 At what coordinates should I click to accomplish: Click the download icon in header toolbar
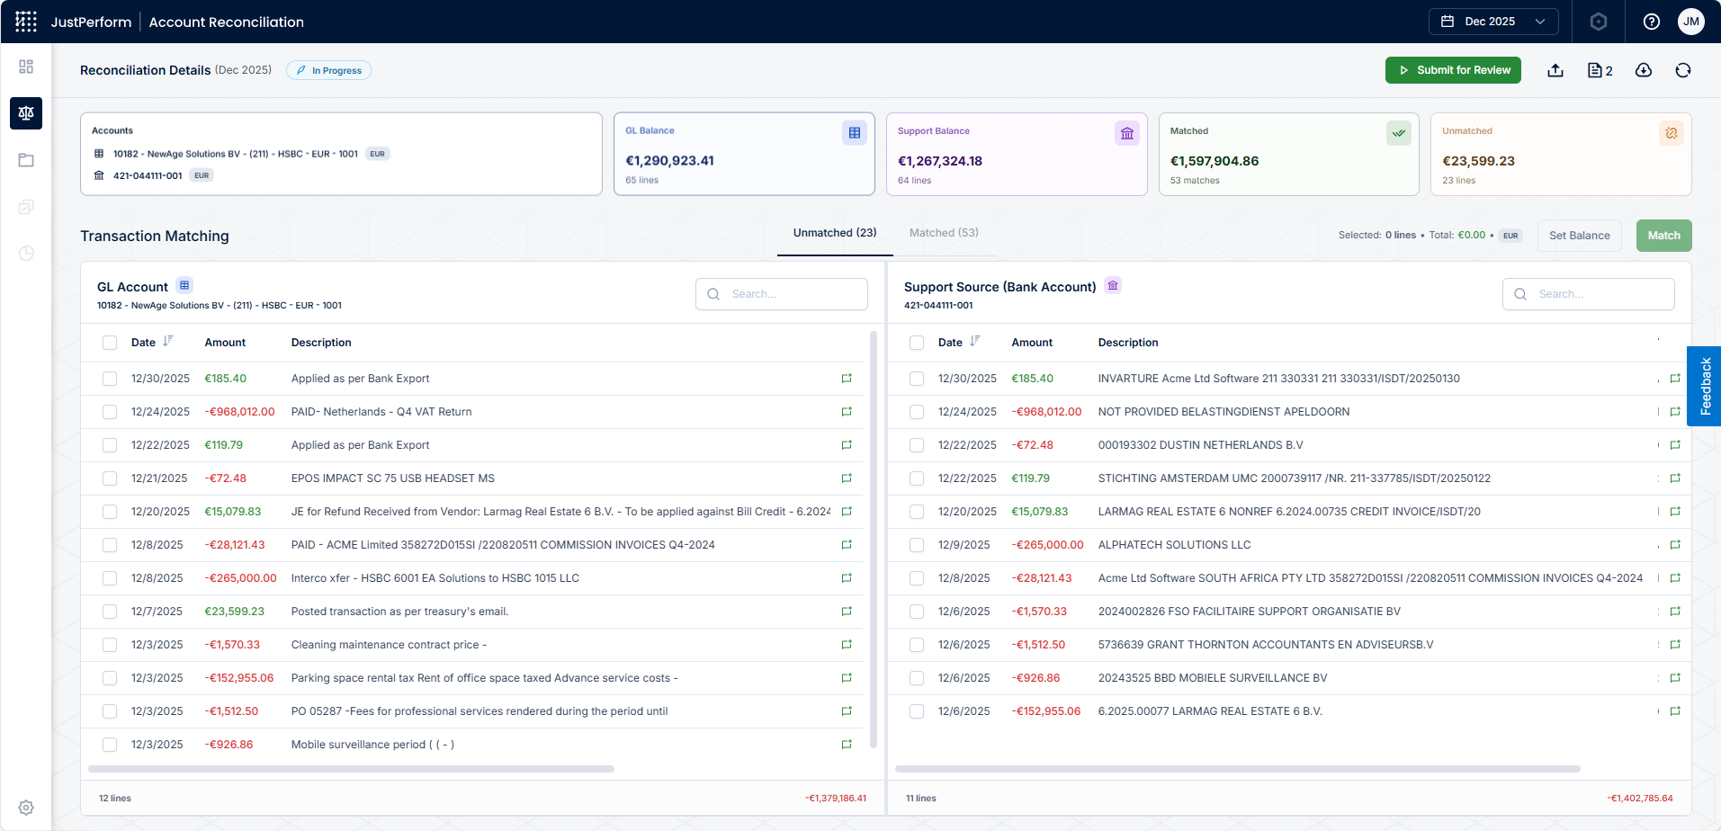1644,70
